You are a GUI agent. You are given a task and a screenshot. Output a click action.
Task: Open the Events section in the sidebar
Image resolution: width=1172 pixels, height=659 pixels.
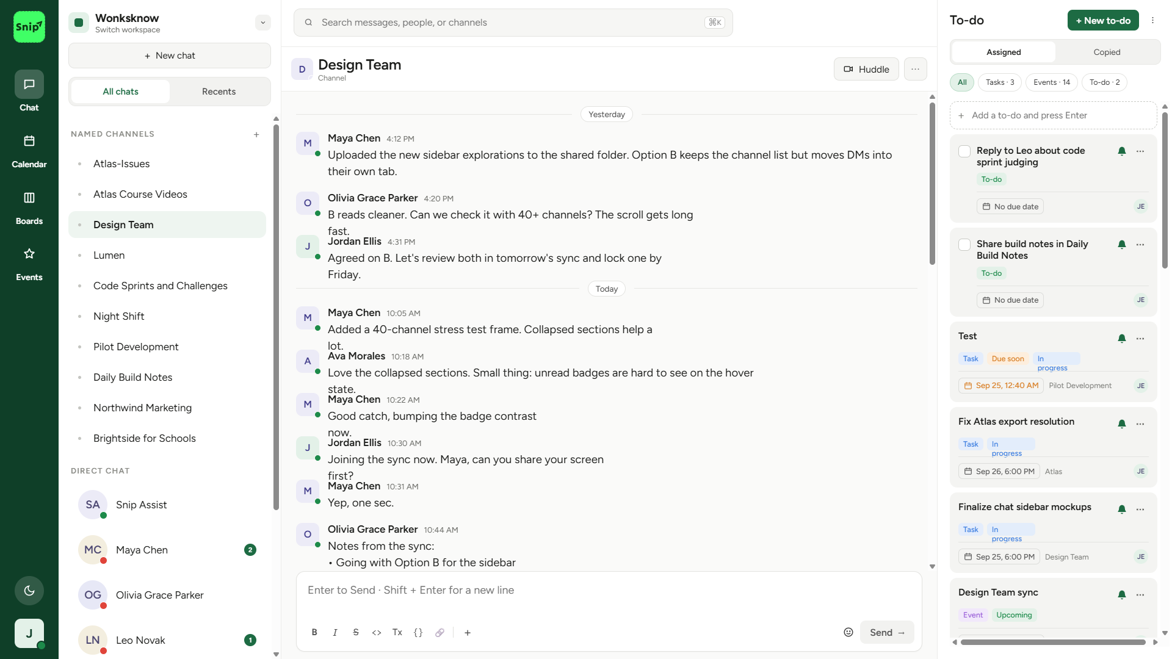click(x=29, y=264)
